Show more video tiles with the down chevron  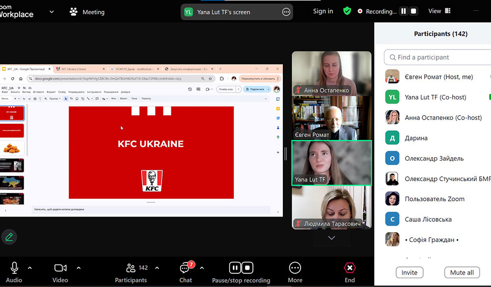331,238
